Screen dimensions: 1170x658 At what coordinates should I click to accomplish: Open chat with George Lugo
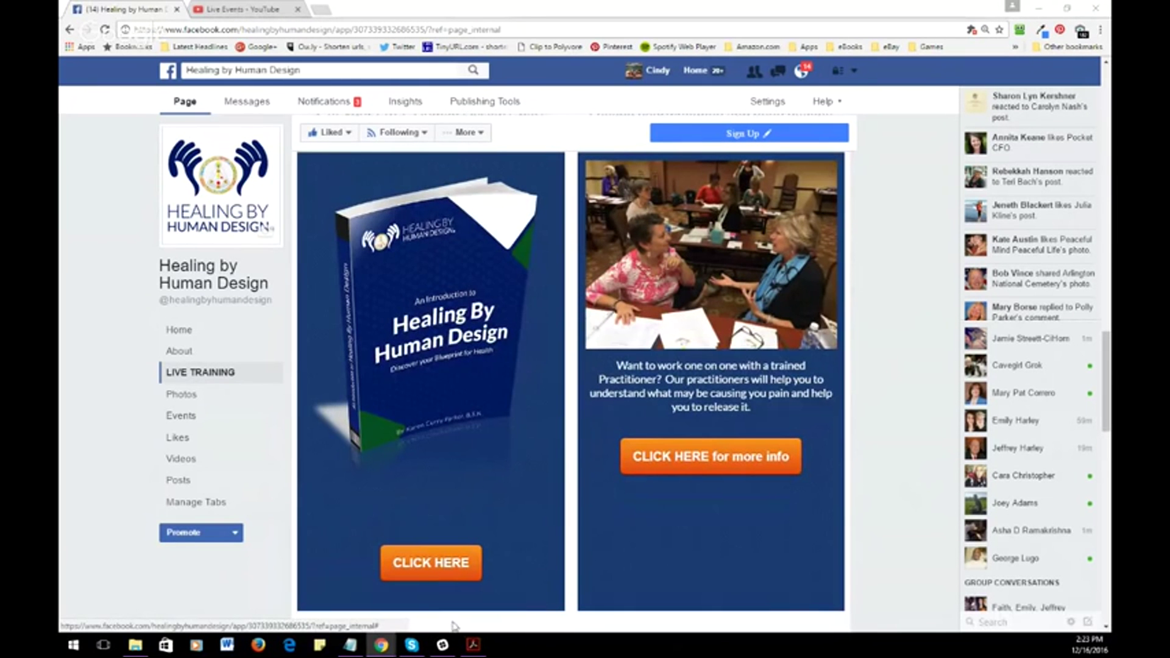[x=1029, y=558]
